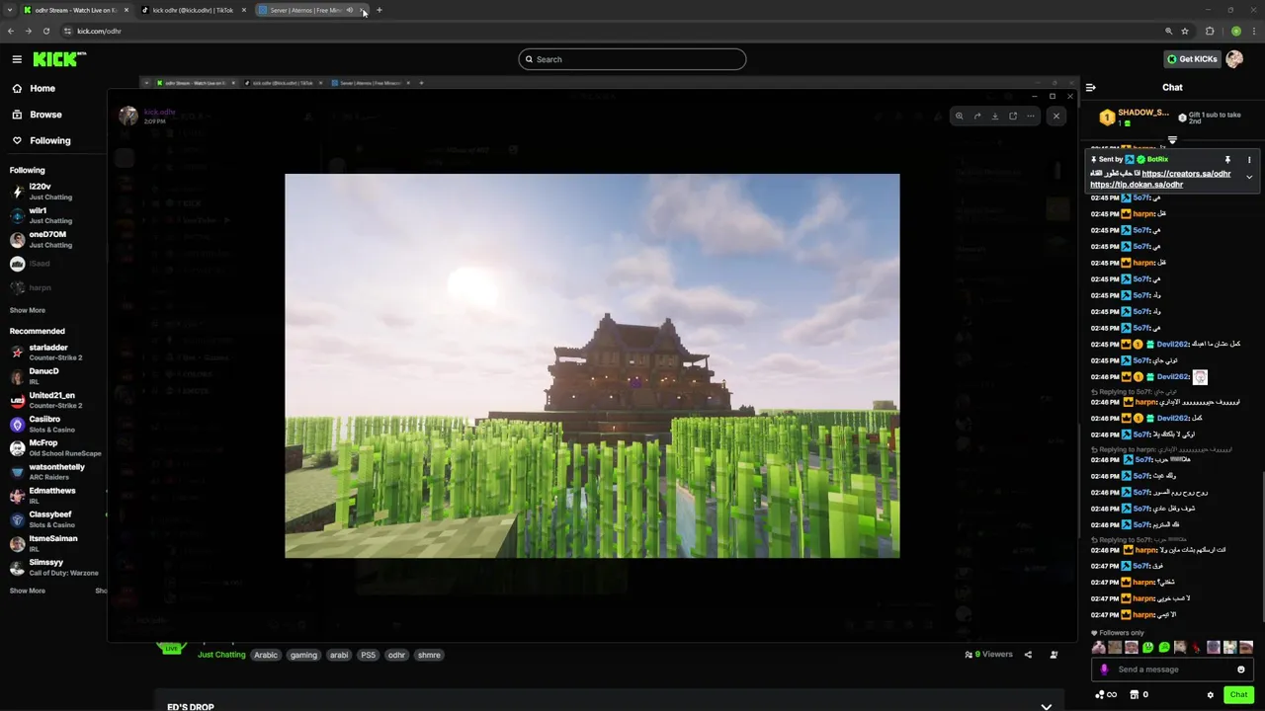This screenshot has width=1265, height=711.
Task: Expand the gift leaderboard handle
Action: coord(1172,140)
